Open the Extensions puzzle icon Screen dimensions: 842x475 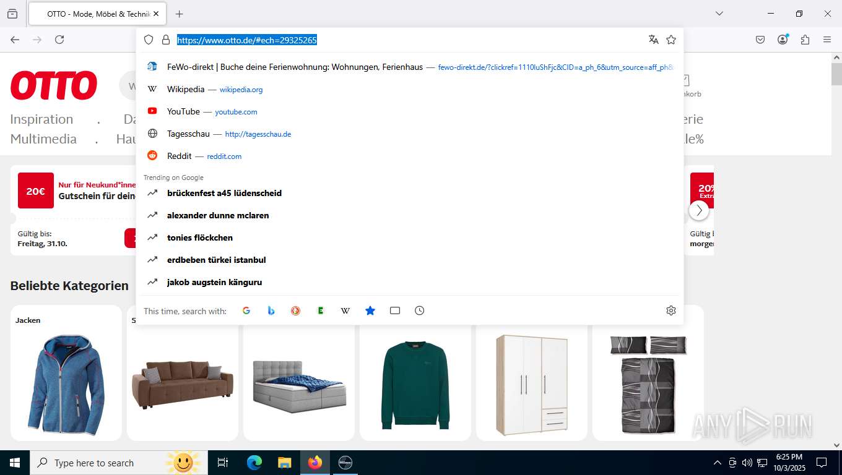tap(805, 40)
